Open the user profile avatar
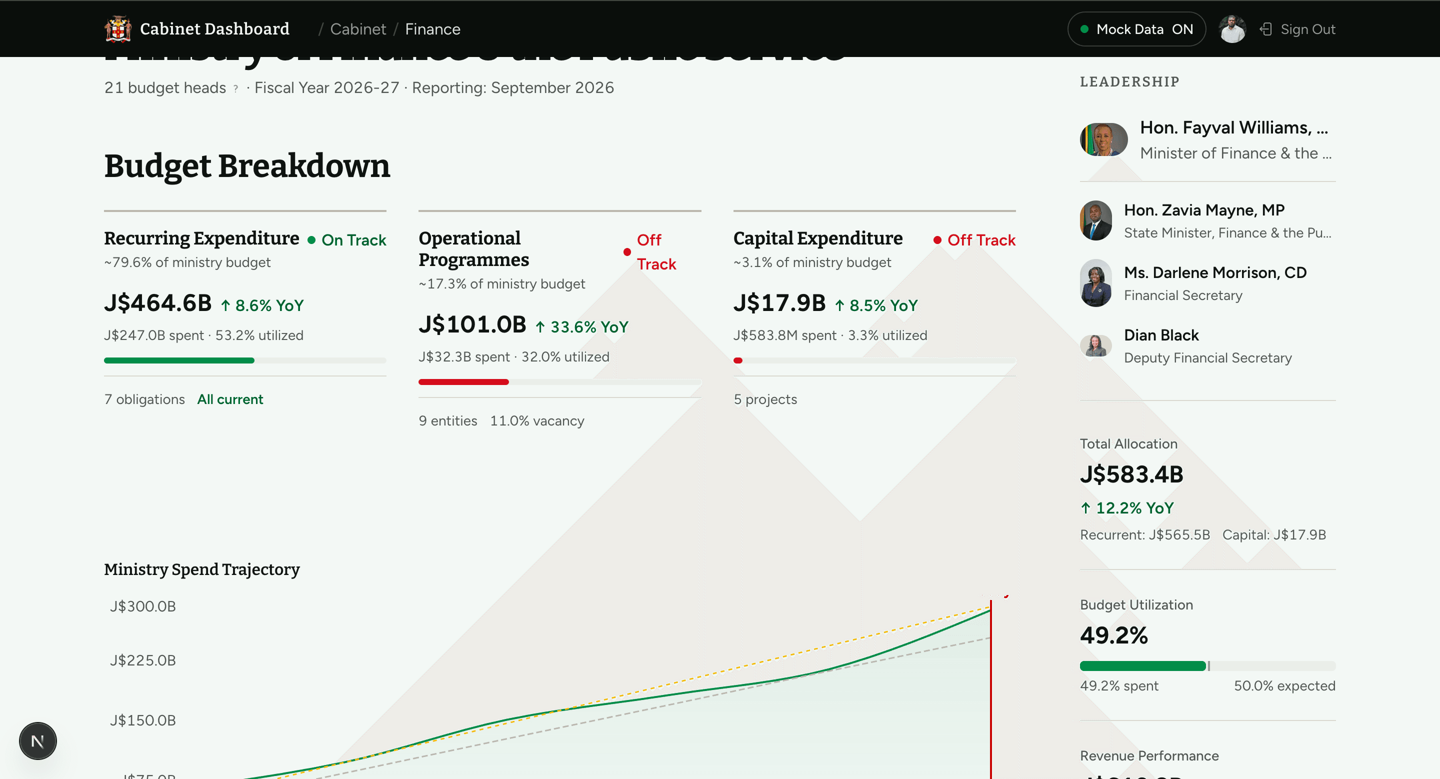 pos(1232,29)
